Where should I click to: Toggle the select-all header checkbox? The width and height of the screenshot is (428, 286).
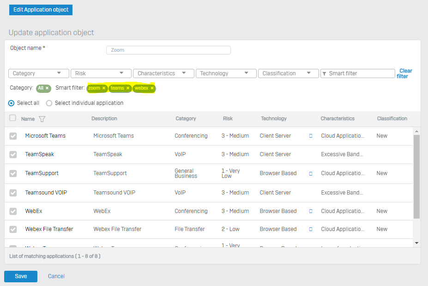[x=12, y=118]
